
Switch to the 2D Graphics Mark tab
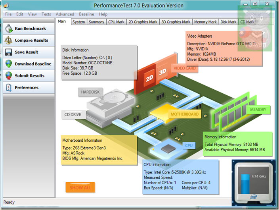tap(143, 22)
